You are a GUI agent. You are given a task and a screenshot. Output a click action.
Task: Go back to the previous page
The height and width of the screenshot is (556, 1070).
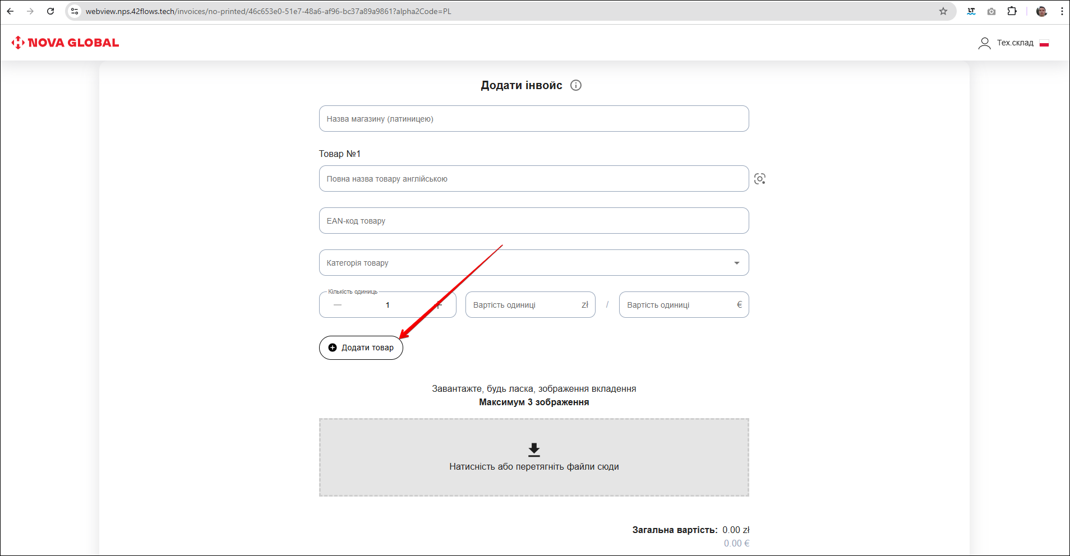point(10,11)
